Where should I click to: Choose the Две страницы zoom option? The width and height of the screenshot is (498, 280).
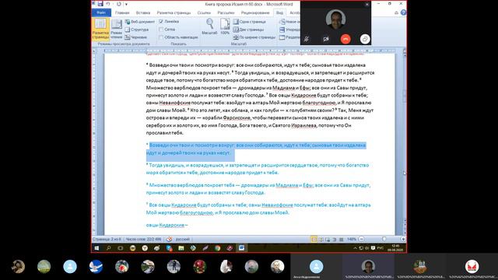249,30
